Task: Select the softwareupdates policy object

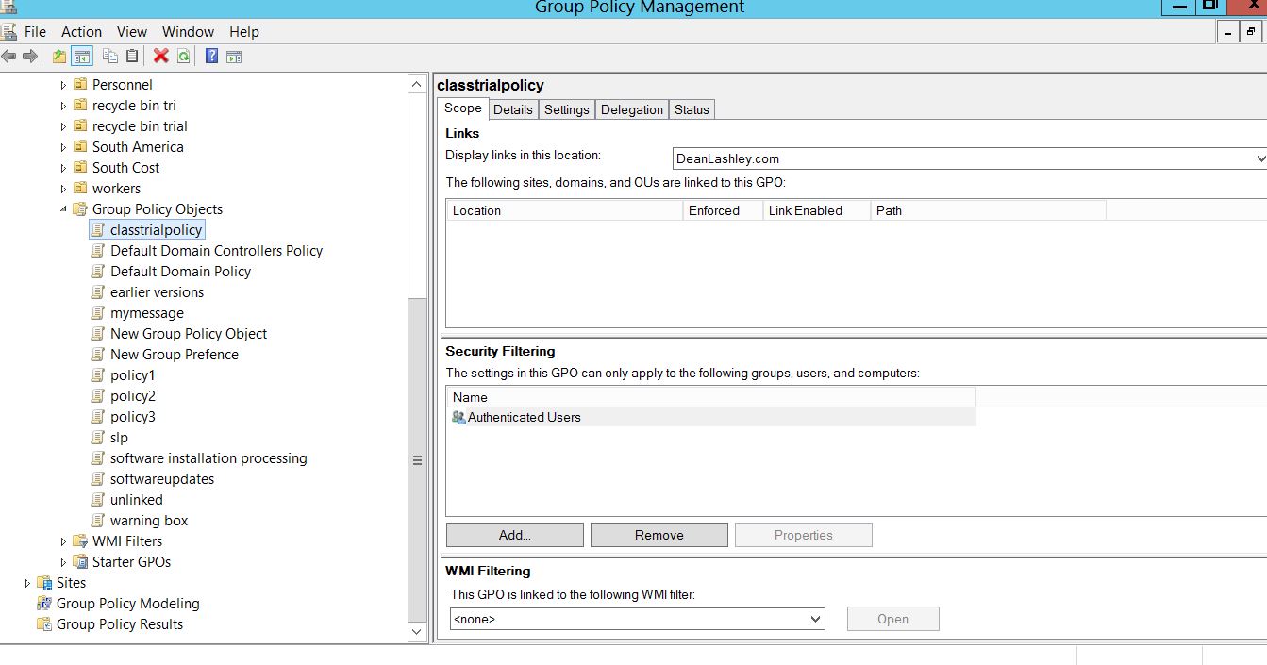Action: [161, 479]
